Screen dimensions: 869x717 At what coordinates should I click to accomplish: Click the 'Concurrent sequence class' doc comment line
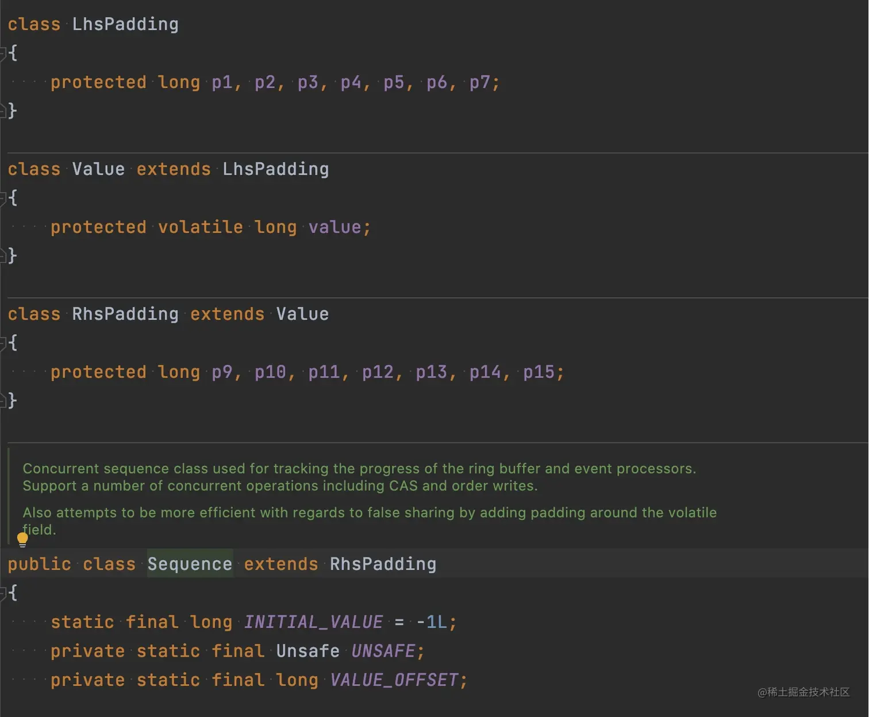(359, 468)
